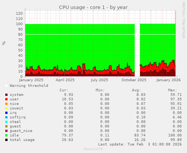Click the light blue softirq legend swatch
Image resolution: width=187 pixels, height=153 pixels.
[x=6, y=117]
